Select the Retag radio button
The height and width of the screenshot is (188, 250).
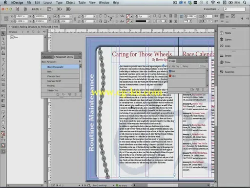click(x=181, y=66)
